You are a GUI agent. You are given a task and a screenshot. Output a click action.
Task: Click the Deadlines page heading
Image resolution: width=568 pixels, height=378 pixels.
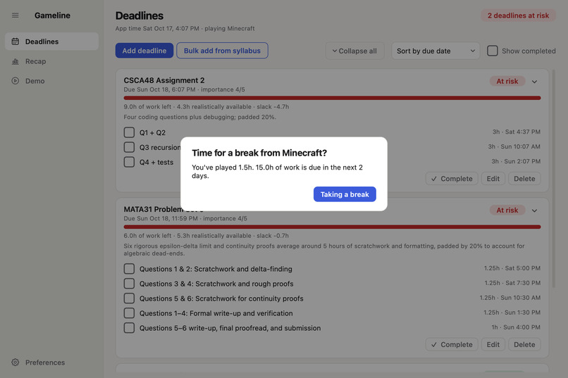(140, 15)
